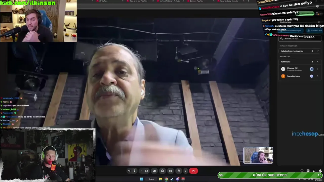Screen dimensions: 324x182
Task: Turn off the camera in the call bar
Action: (x=147, y=171)
